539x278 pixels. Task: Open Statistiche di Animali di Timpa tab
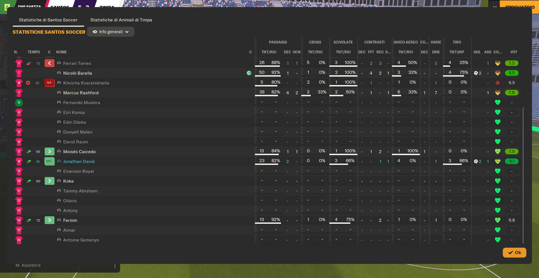[x=121, y=20]
